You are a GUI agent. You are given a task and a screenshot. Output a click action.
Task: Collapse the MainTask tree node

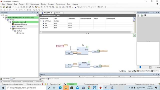tap(13, 31)
